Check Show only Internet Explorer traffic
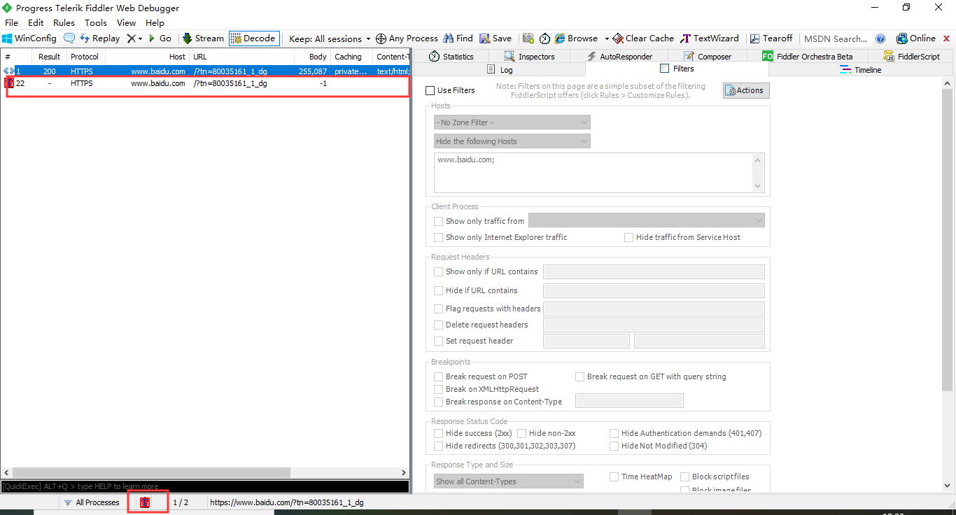This screenshot has height=515, width=956. (x=438, y=237)
